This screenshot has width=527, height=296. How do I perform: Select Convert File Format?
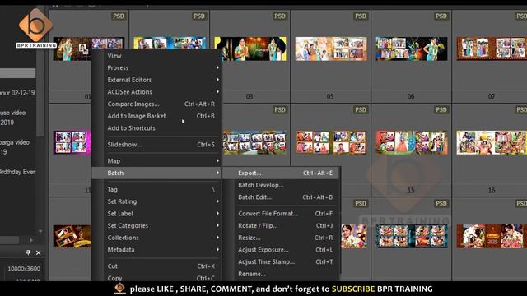(x=281, y=214)
